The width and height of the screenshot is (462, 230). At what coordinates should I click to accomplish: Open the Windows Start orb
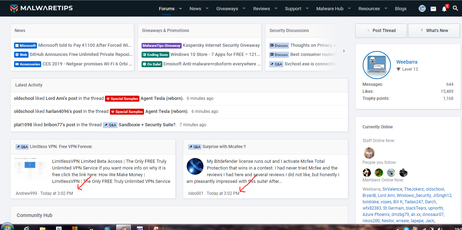tap(7, 227)
